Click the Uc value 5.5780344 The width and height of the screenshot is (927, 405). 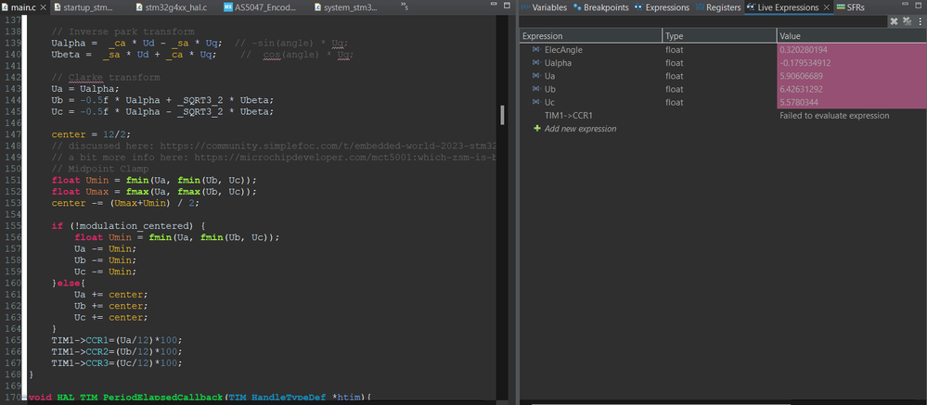click(x=799, y=102)
